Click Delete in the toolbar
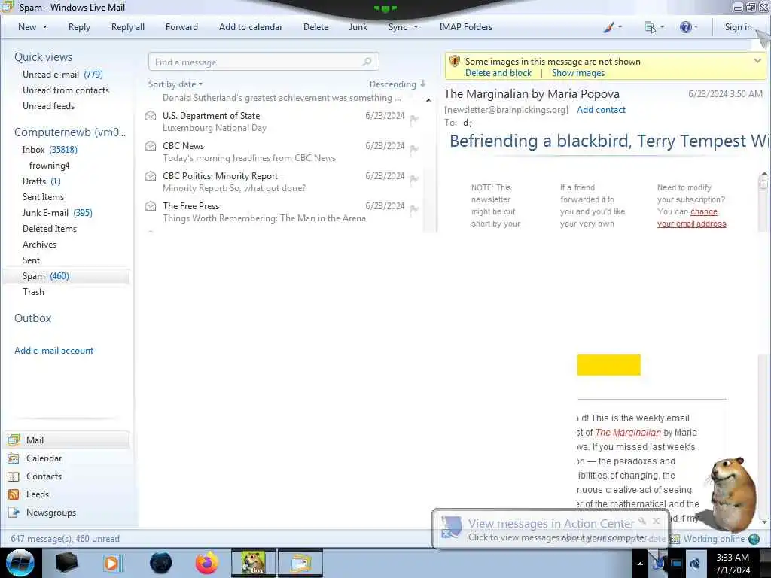The height and width of the screenshot is (578, 771). tap(315, 27)
